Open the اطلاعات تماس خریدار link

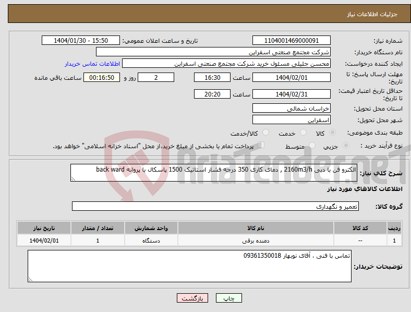[x=92, y=64]
